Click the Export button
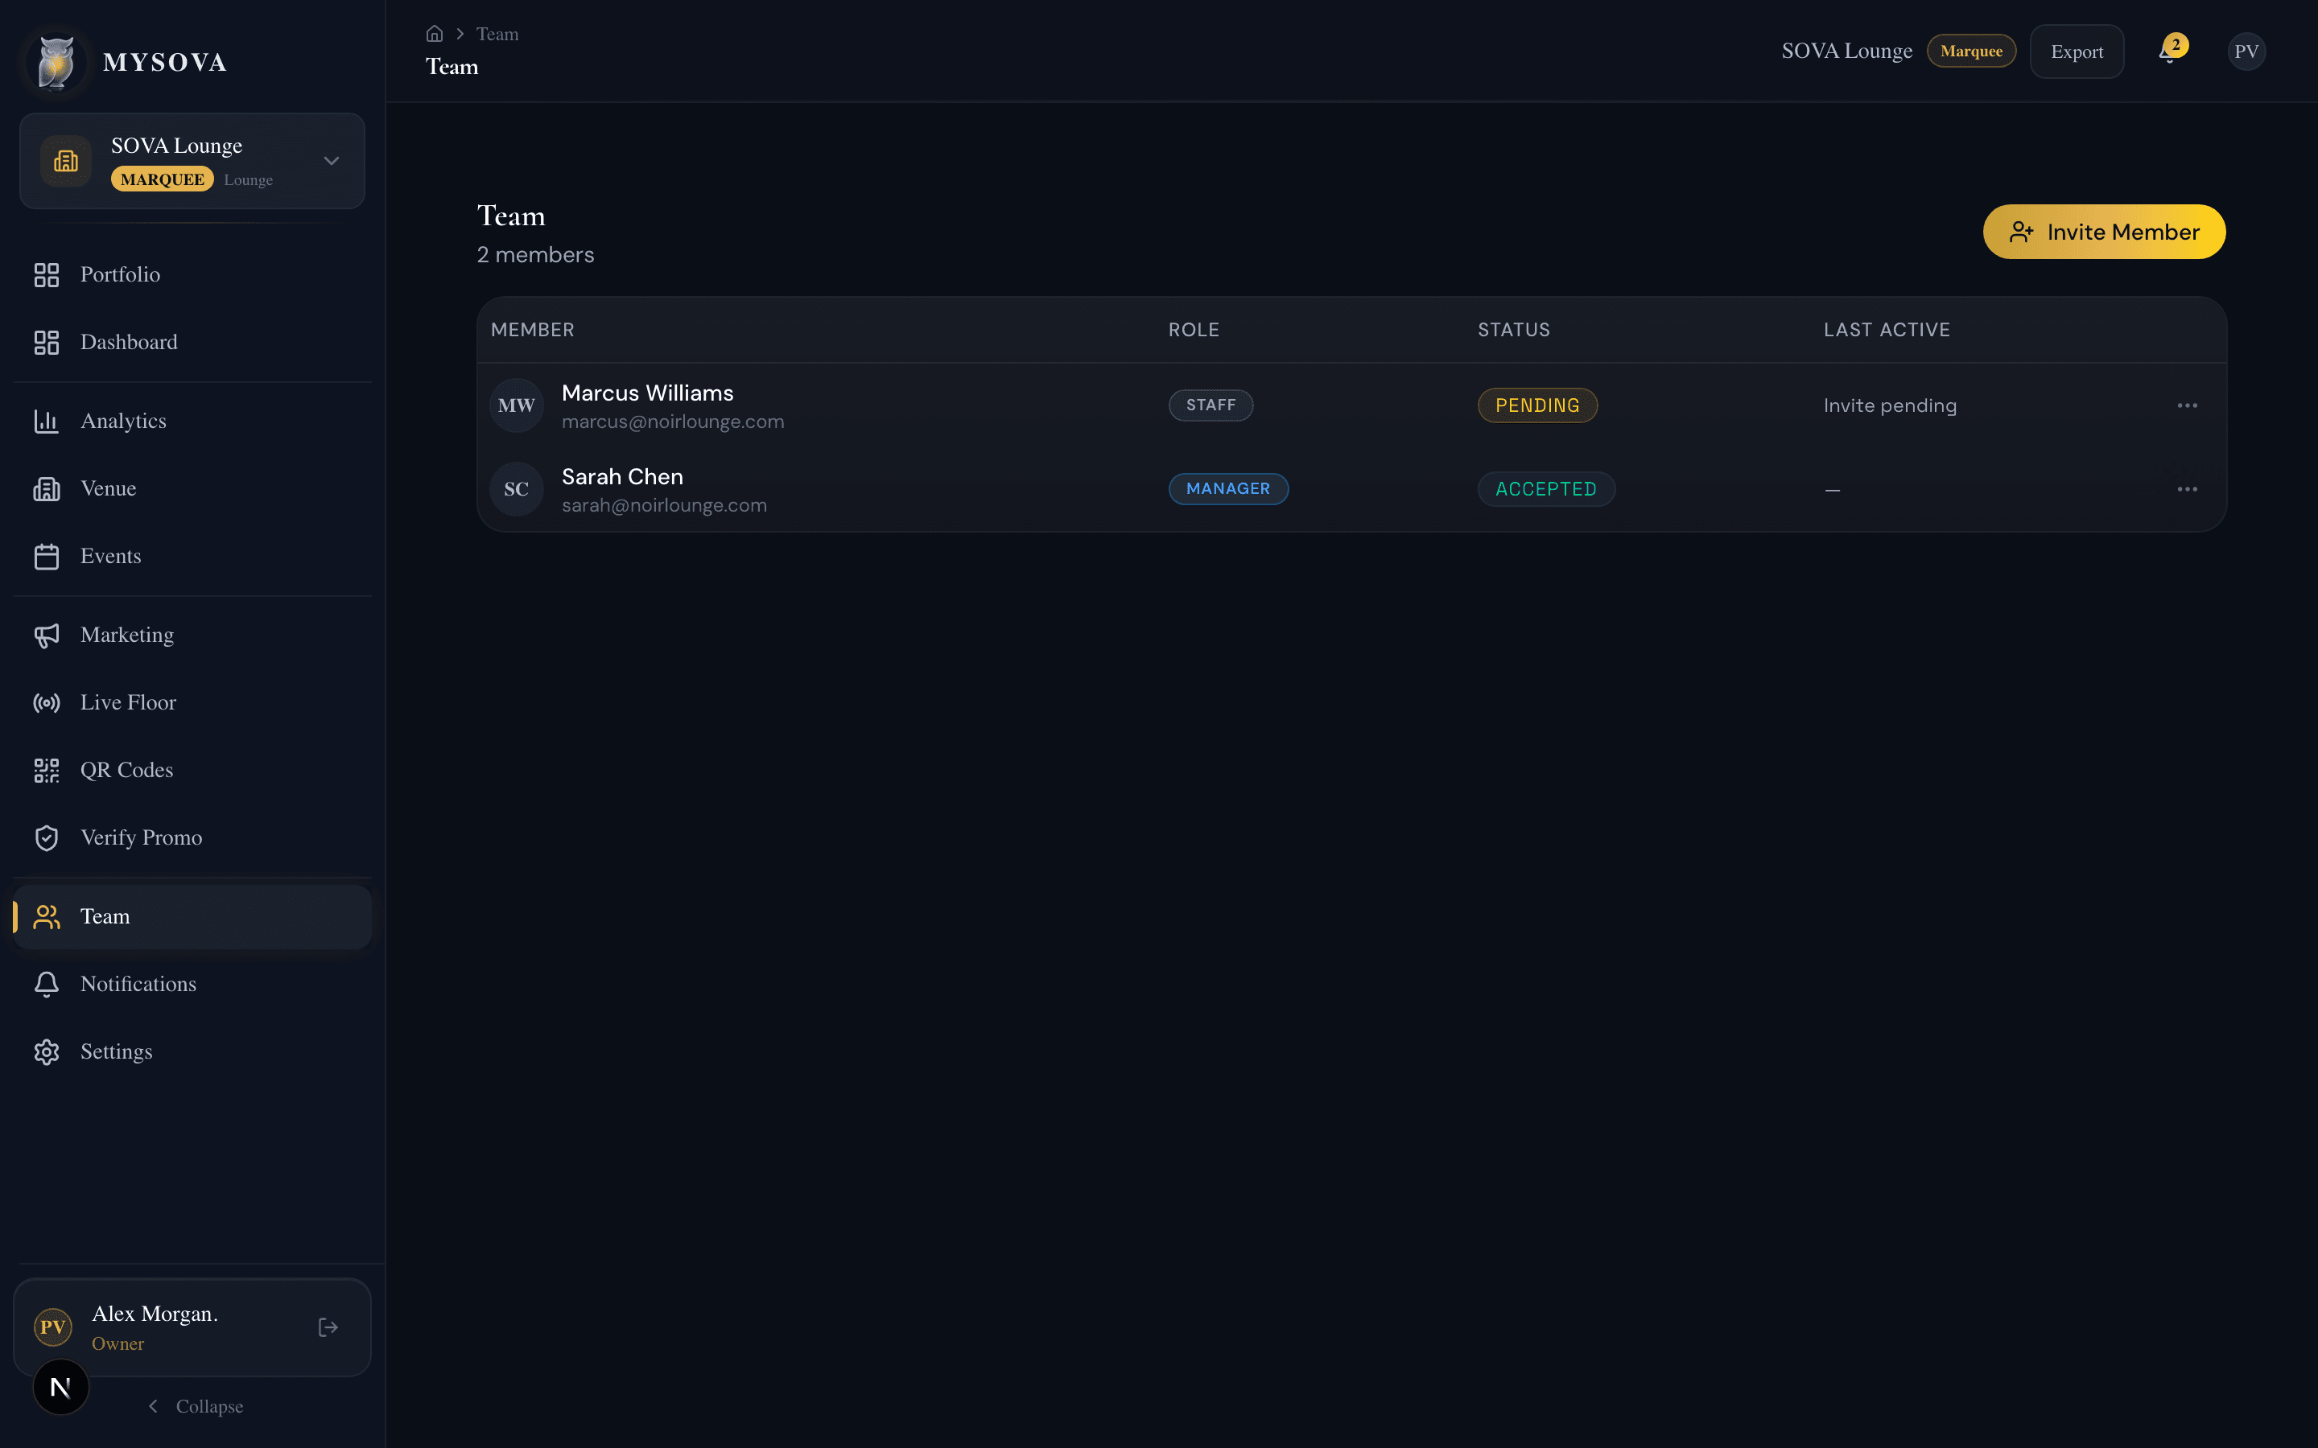This screenshot has height=1448, width=2318. point(2077,51)
